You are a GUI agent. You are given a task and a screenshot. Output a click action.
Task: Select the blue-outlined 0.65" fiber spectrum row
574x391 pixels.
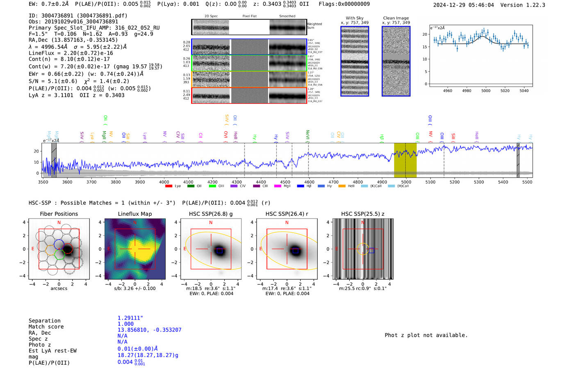[249, 47]
